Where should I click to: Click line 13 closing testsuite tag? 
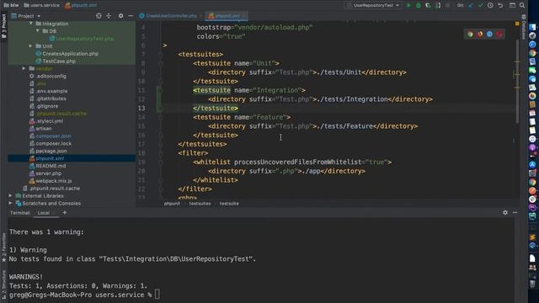click(216, 109)
